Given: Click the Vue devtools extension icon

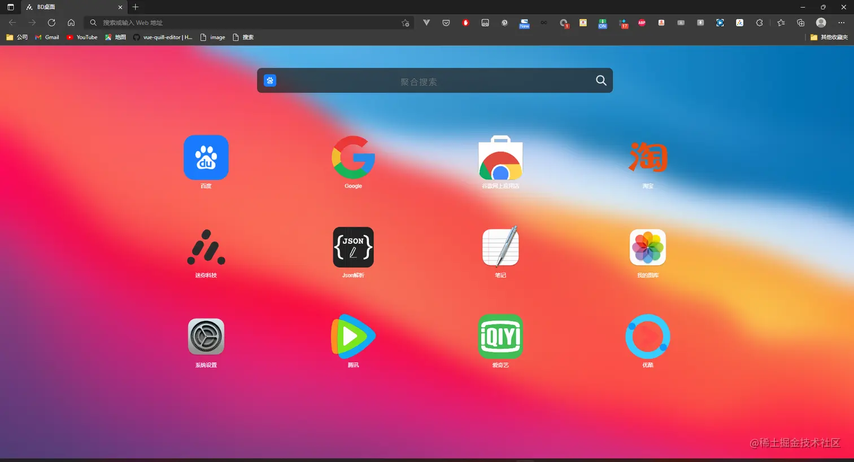Looking at the screenshot, I should click(x=426, y=23).
